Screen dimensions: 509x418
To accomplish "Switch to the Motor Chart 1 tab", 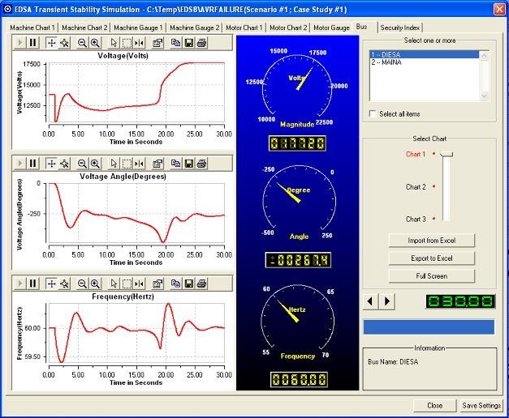I will [x=244, y=28].
